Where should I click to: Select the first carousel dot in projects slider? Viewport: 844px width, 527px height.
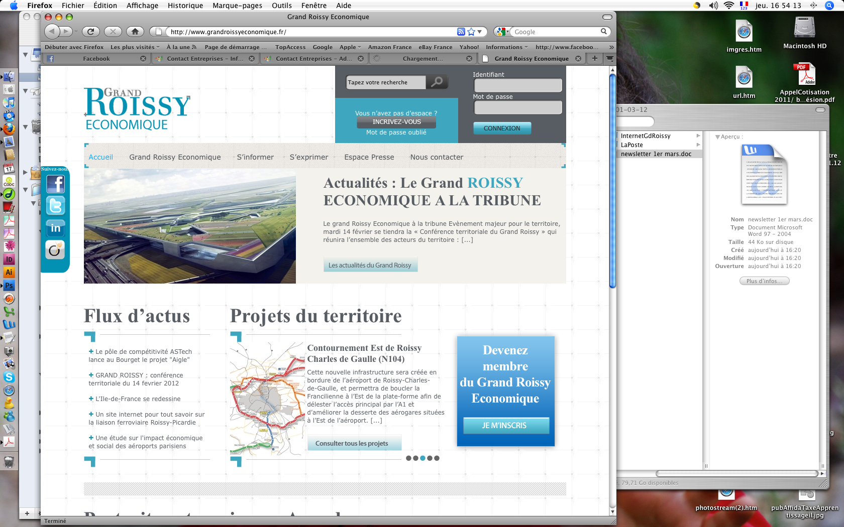tap(408, 458)
